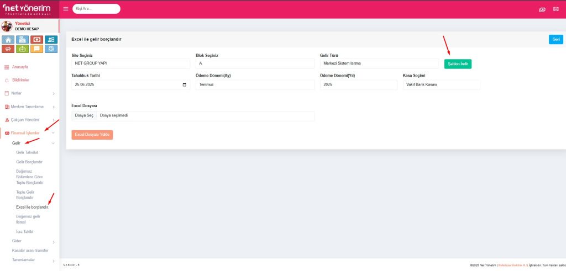
Task: Click the Şablon İndir button
Action: click(458, 64)
